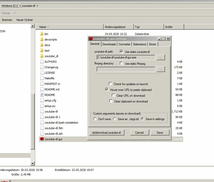
Task: Switch to the General tab
Action: point(95,44)
